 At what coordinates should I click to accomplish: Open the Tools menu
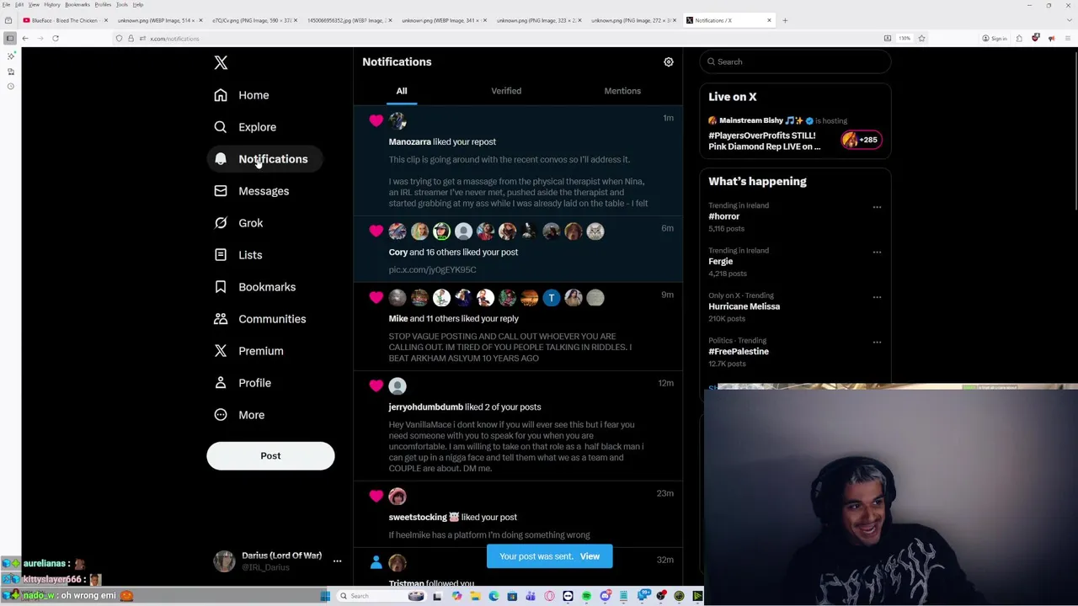click(121, 5)
